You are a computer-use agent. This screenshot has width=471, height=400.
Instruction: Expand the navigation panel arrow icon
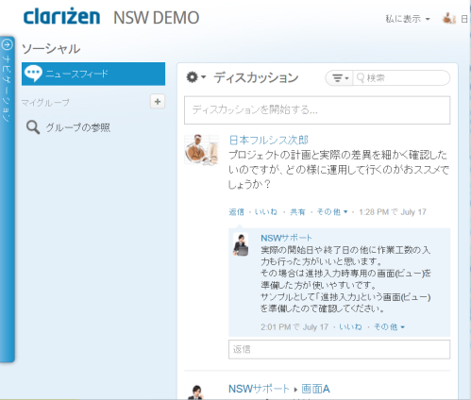click(7, 45)
